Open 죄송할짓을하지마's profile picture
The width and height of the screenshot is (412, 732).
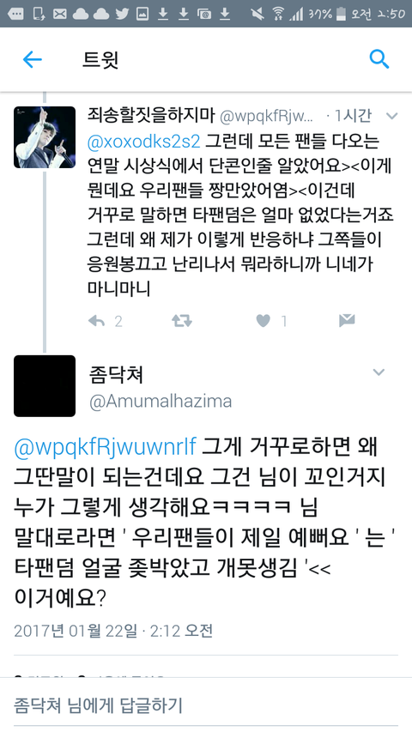pos(45,137)
